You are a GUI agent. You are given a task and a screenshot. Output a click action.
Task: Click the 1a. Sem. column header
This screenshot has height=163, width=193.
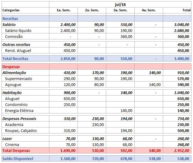tap(63, 10)
